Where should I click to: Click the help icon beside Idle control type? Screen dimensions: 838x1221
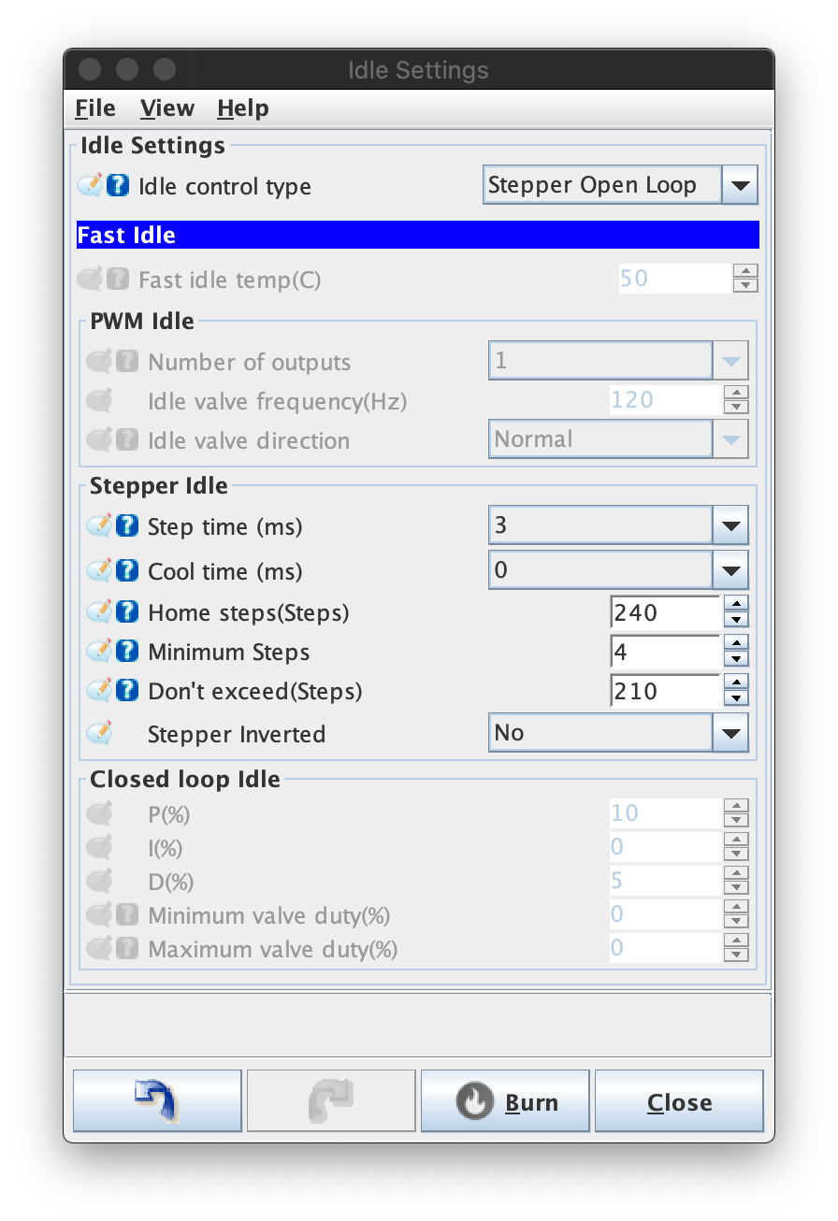pyautogui.click(x=118, y=185)
